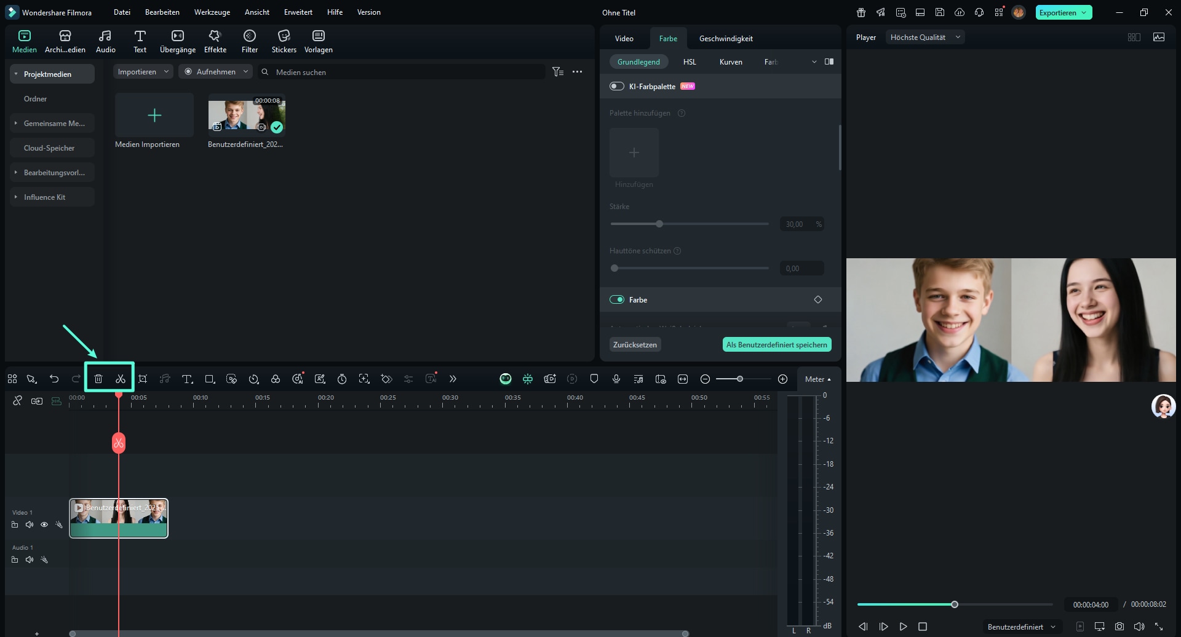Viewport: 1181px width, 637px height.
Task: Mute the Audio 1 track
Action: (x=30, y=560)
